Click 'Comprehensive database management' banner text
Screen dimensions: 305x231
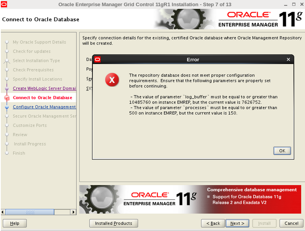pos(252,190)
